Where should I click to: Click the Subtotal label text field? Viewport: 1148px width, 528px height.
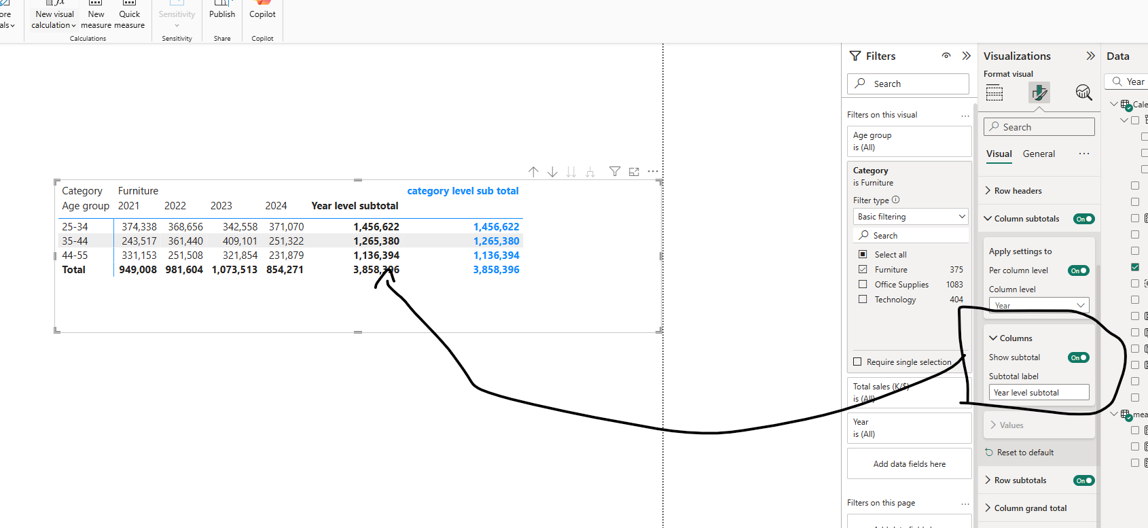pos(1039,393)
